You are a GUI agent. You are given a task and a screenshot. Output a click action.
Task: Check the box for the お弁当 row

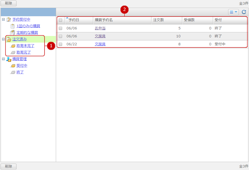pyautogui.click(x=60, y=28)
